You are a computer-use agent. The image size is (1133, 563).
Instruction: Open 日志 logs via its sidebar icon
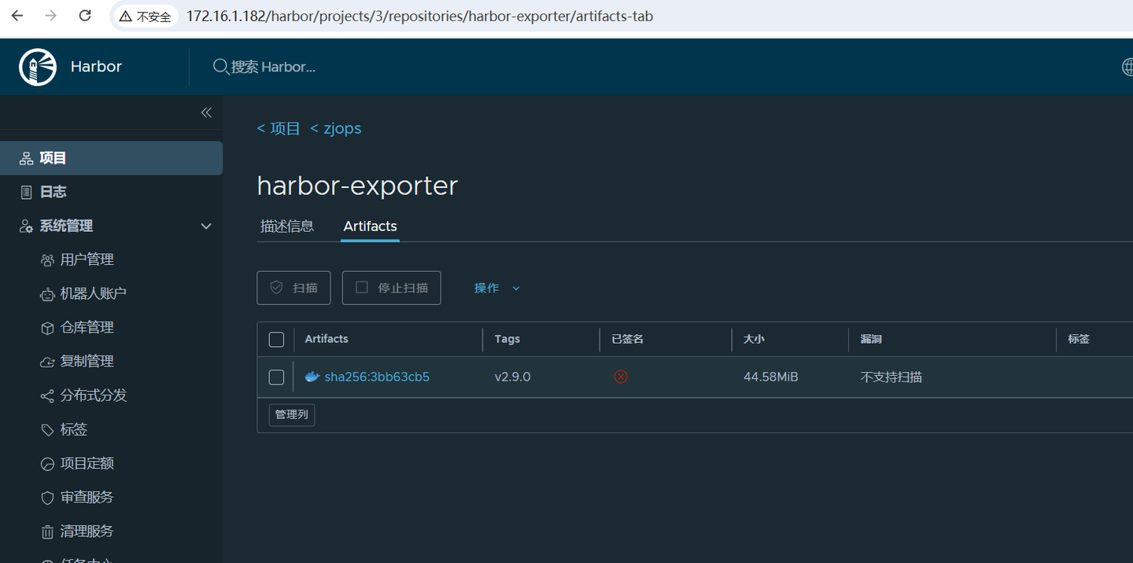click(24, 191)
